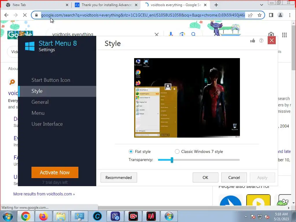Click the Google search text field

(x=102, y=34)
